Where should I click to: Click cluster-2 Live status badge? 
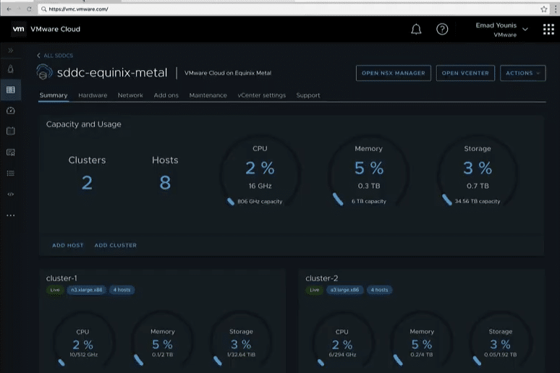(314, 290)
